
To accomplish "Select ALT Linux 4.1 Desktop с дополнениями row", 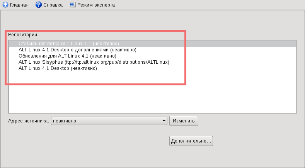I will coord(152,50).
